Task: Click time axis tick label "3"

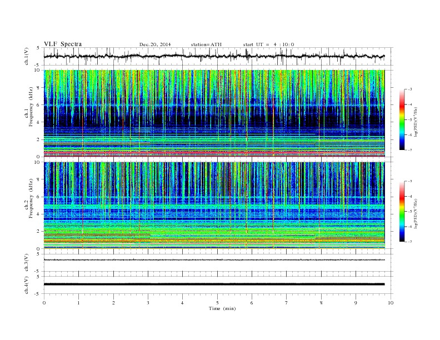Action: click(148, 303)
